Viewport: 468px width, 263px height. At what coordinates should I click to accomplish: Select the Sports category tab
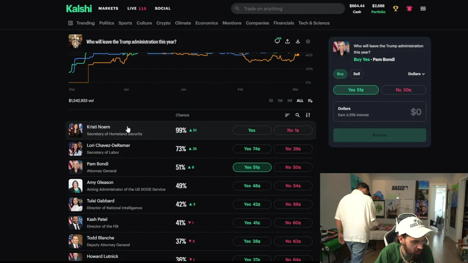click(125, 23)
